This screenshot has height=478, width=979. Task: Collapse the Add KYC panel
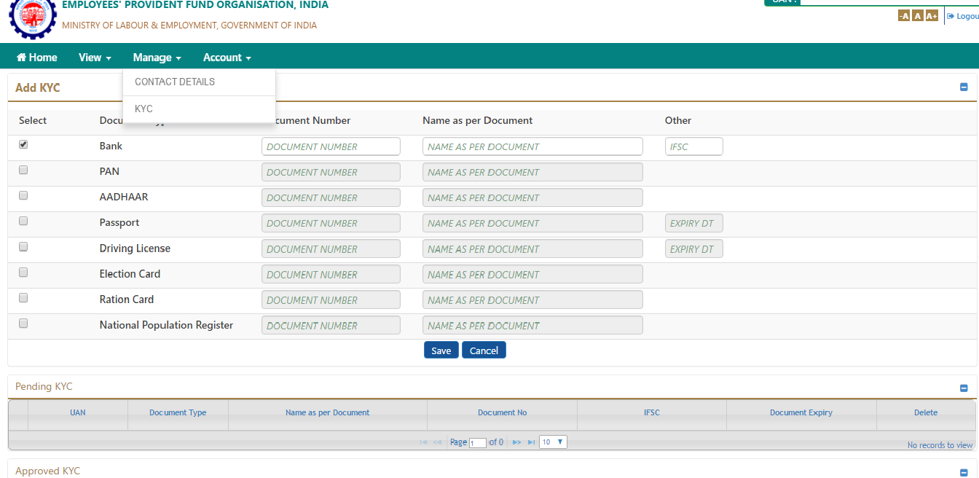[x=964, y=87]
